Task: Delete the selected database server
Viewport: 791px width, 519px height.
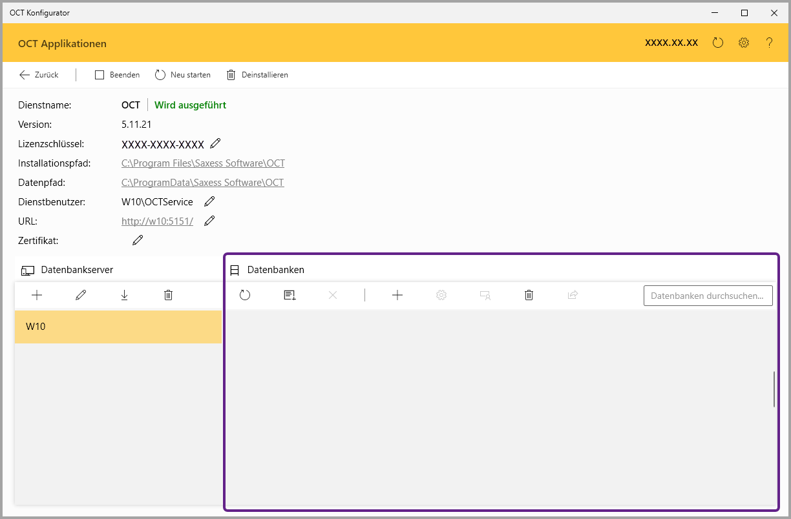Action: point(169,295)
